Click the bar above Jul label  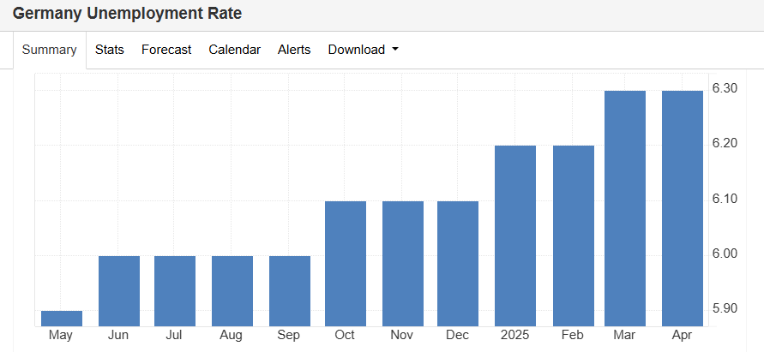pos(175,291)
